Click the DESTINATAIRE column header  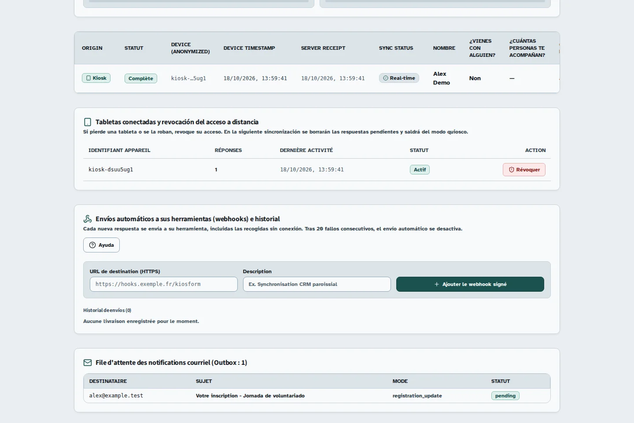click(108, 381)
